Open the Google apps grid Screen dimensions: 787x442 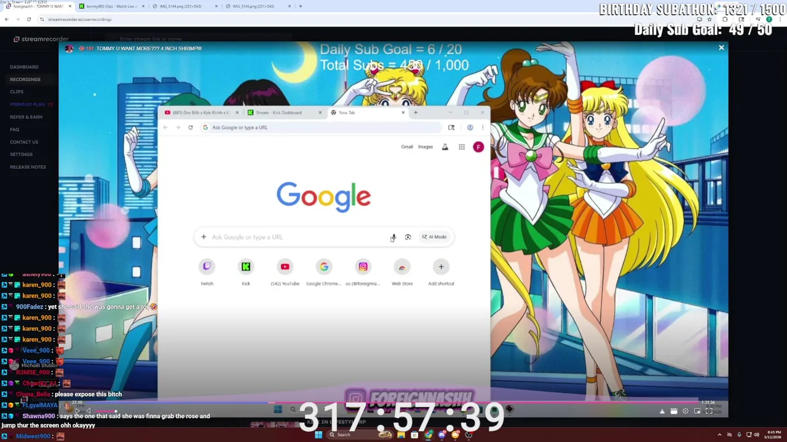[x=462, y=147]
